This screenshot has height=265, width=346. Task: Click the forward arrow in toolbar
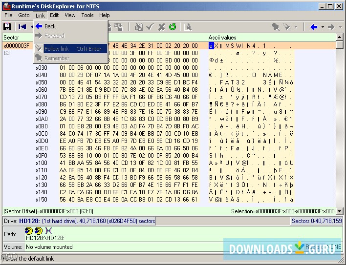point(331,27)
